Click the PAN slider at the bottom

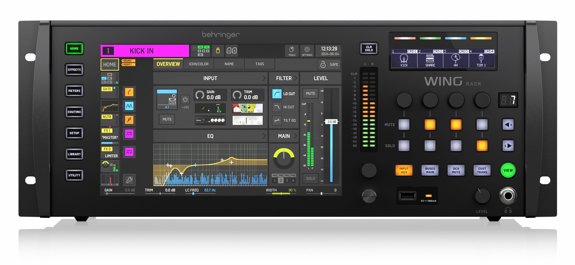[321, 193]
